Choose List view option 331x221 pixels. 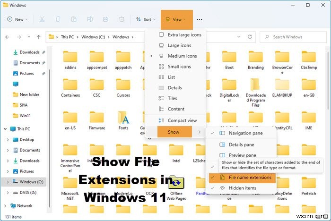[x=175, y=77]
